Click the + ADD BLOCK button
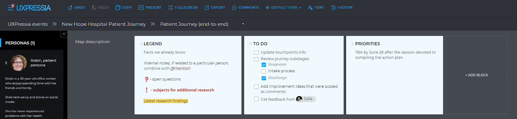Screen dimensions: 517x119 pos(477,75)
